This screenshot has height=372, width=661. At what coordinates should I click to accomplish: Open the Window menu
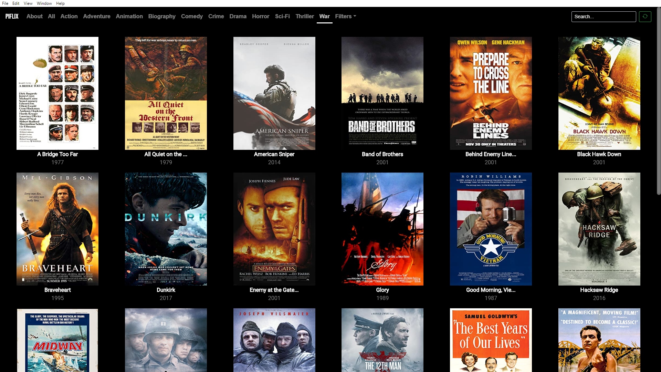coord(44,3)
